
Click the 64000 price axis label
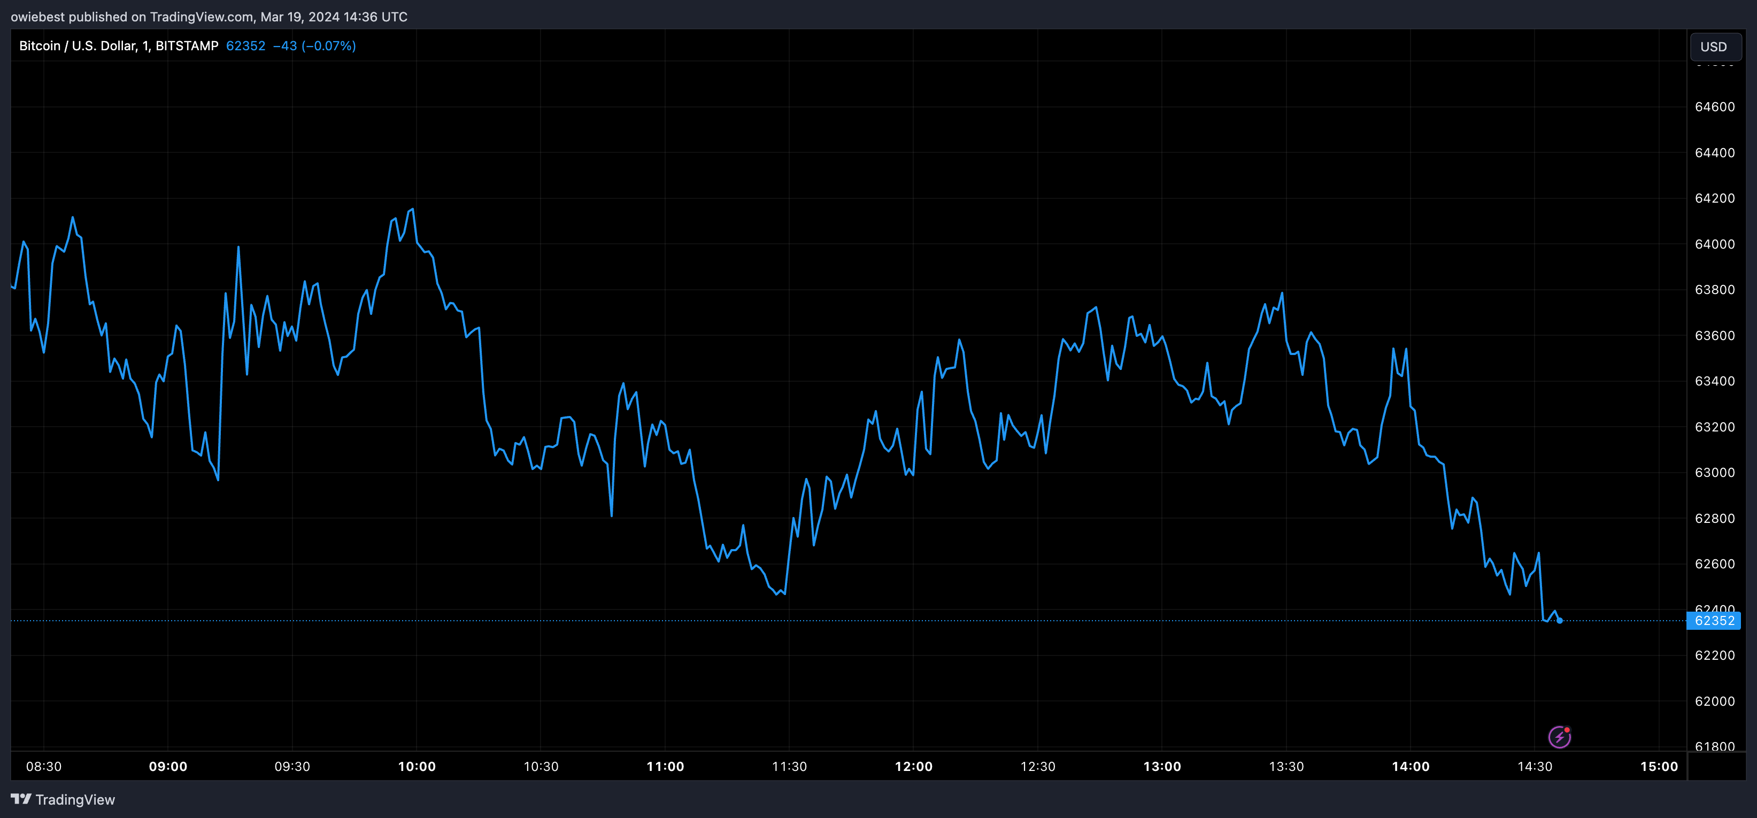1715,244
